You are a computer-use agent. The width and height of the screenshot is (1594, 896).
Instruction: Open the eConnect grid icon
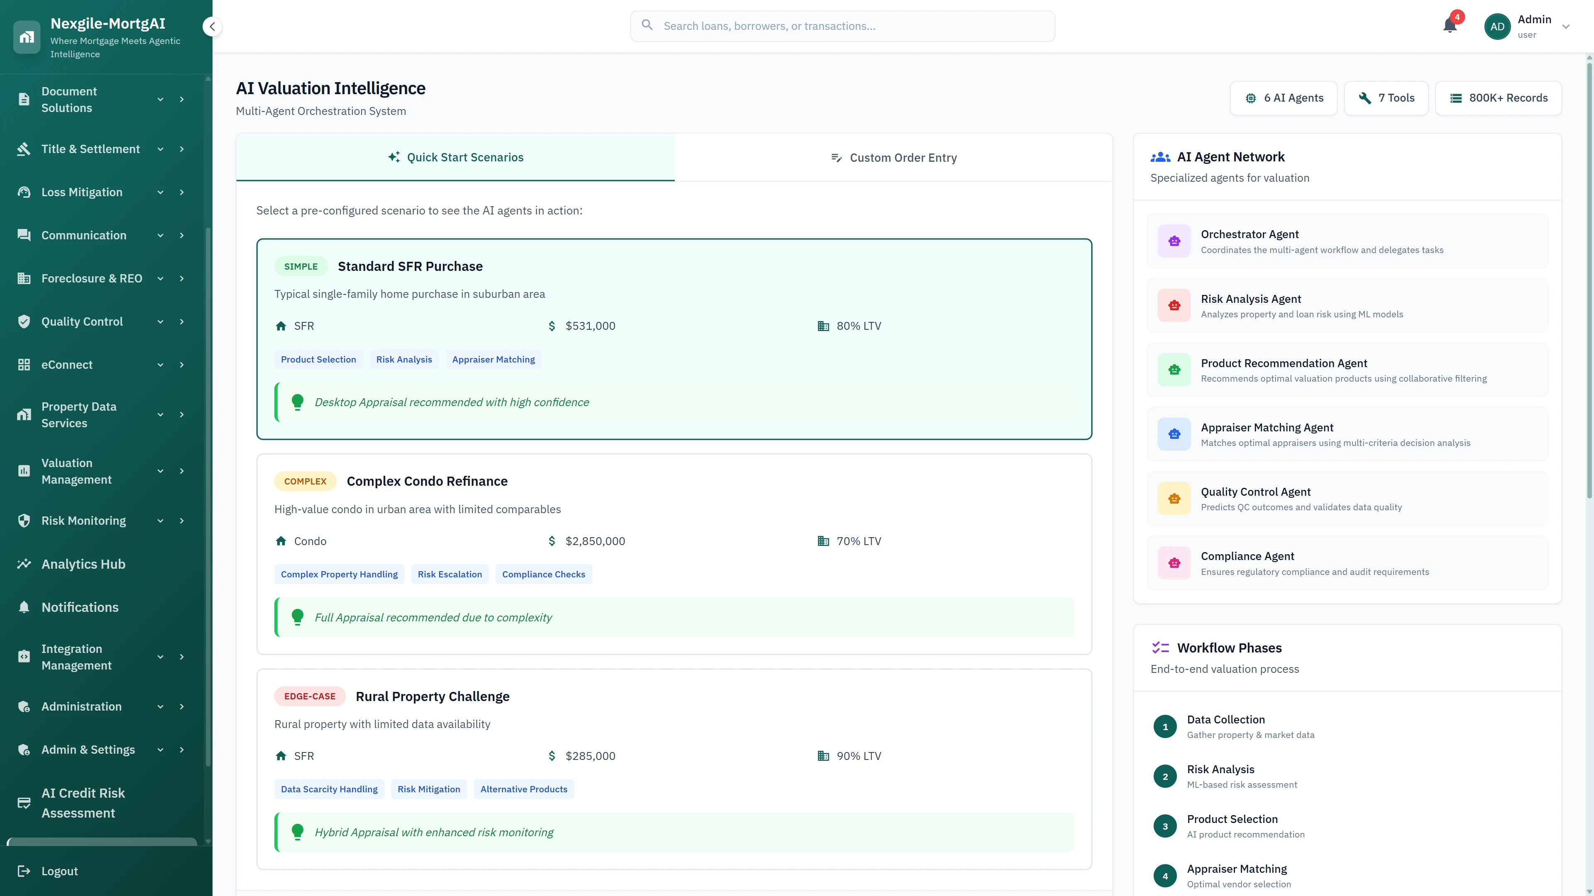pyautogui.click(x=24, y=365)
